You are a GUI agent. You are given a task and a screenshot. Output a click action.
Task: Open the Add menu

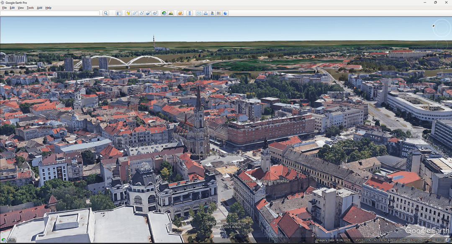pyautogui.click(x=39, y=8)
